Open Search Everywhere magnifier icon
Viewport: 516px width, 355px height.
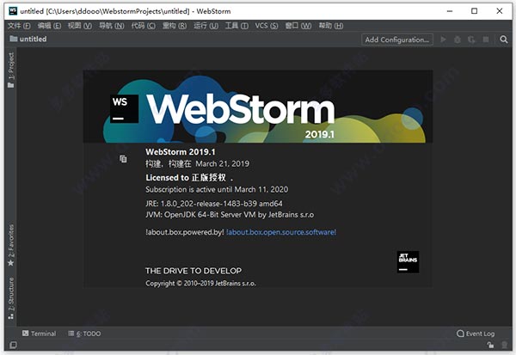click(503, 40)
